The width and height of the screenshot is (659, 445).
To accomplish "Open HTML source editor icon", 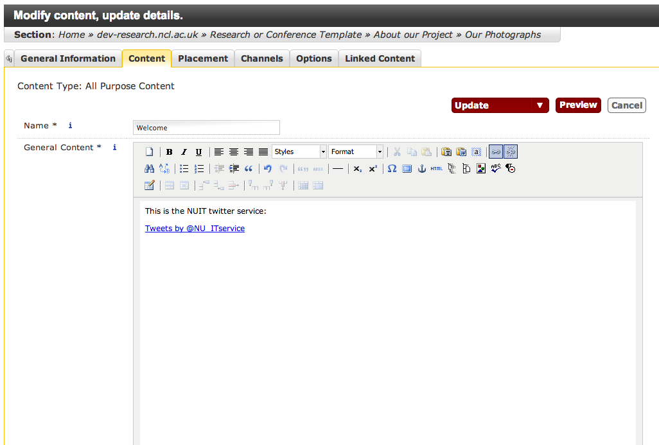I will pyautogui.click(x=437, y=169).
